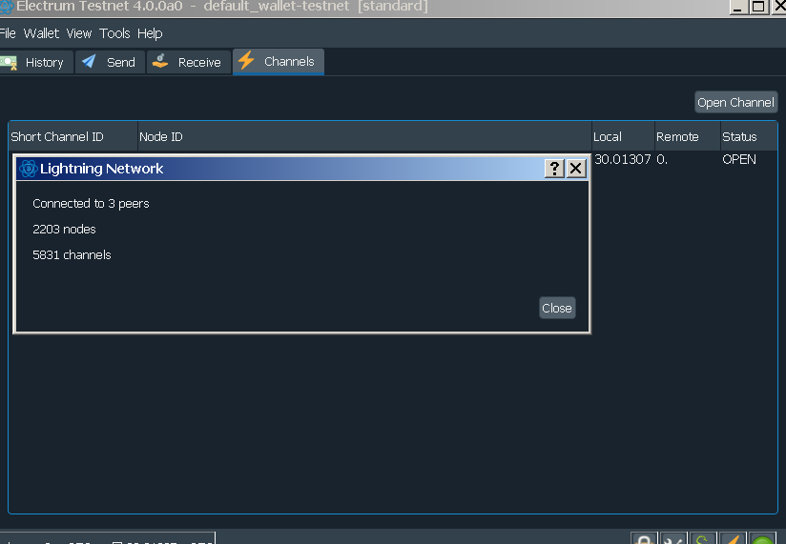This screenshot has width=786, height=544.
Task: Click the Open Channel button
Action: [735, 102]
